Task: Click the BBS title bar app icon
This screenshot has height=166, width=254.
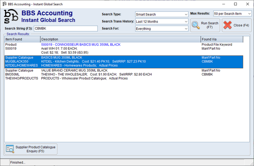Action: pos(4,4)
